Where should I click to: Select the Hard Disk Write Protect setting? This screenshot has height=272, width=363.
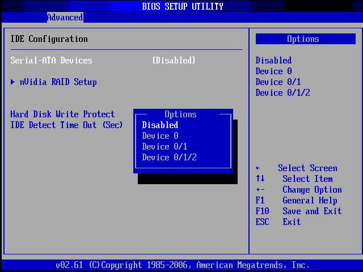62,114
